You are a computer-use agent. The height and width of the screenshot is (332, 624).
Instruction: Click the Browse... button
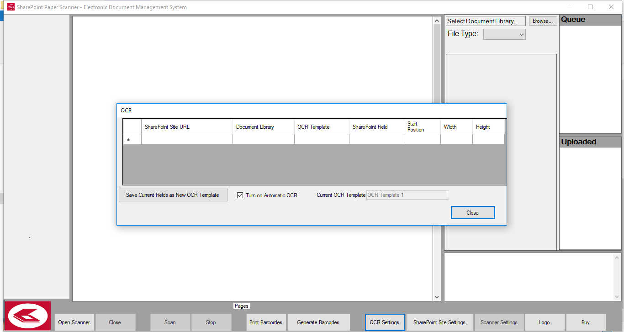pyautogui.click(x=543, y=21)
